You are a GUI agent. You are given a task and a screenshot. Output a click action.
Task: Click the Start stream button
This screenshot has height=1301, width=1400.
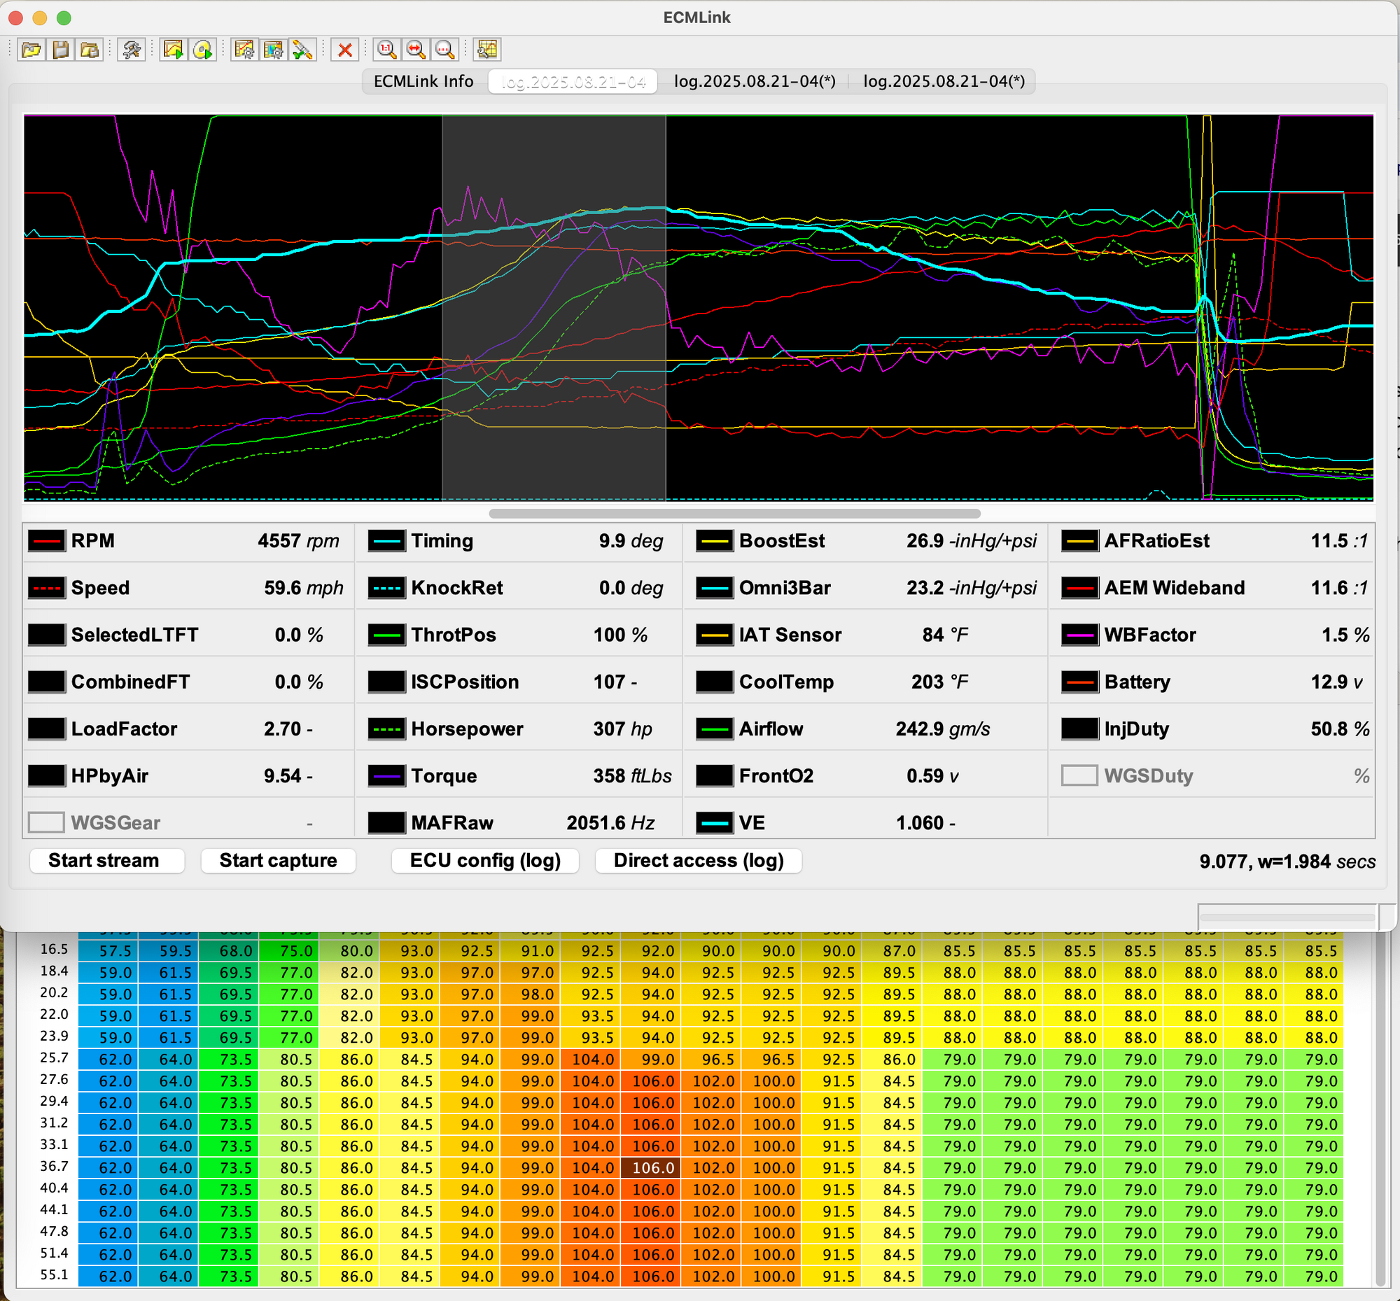[106, 860]
